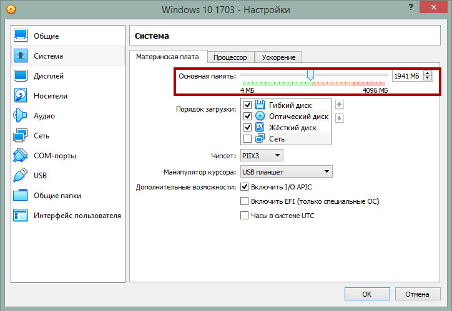
Task: Click the COM-порты connector icon
Action: point(21,155)
